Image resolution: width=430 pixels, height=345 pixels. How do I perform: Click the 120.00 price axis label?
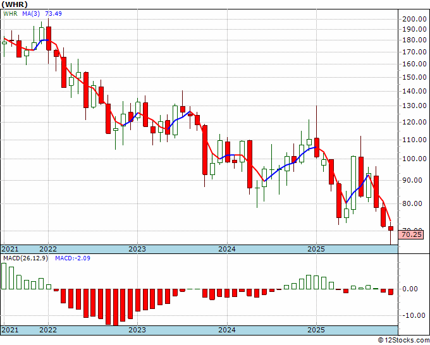pos(414,122)
